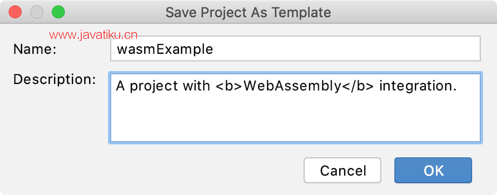Place cursor on the word wasmExample
497x195 pixels.
pos(165,50)
